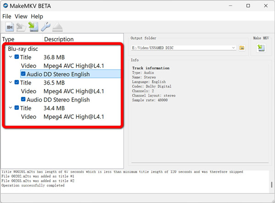Open the Help menu

pos(37,16)
